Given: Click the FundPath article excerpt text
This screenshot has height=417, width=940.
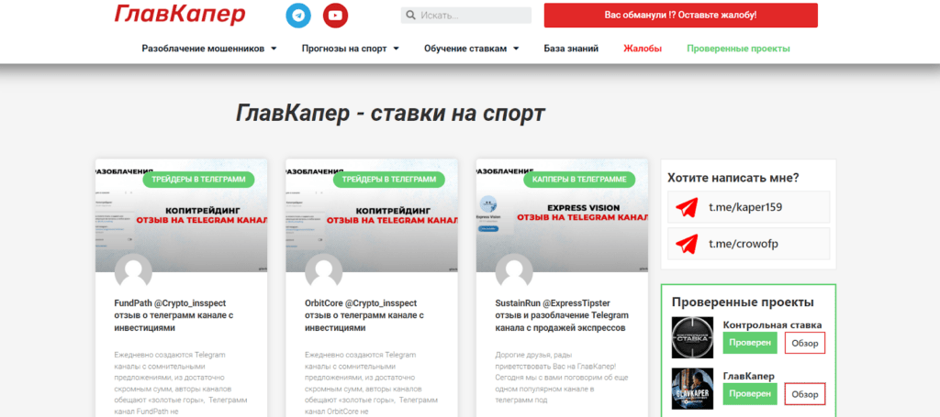Looking at the screenshot, I should coord(180,383).
